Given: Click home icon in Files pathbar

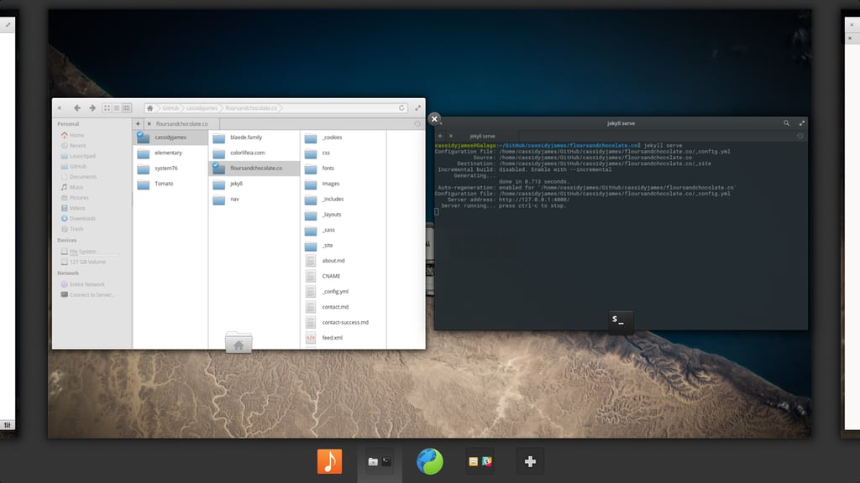Looking at the screenshot, I should coord(150,108).
